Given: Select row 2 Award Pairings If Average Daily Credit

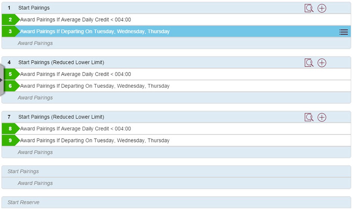Looking at the screenshot, I should 176,20.
